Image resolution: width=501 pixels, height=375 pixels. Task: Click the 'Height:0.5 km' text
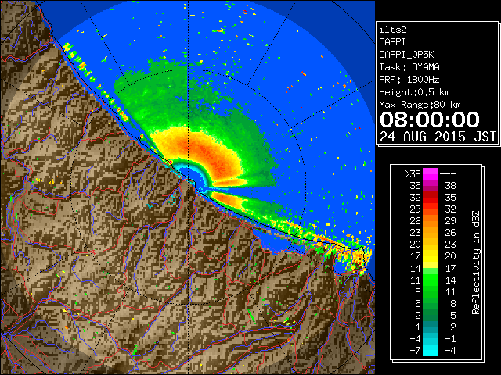tap(414, 92)
